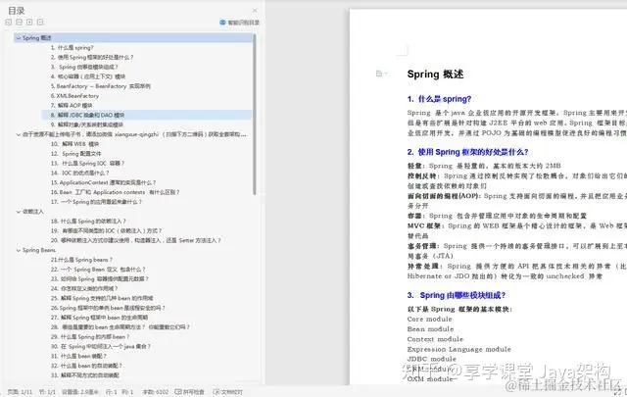Click document heading 1. 什么是 spring?
The width and height of the screenshot is (627, 397).
pos(439,99)
